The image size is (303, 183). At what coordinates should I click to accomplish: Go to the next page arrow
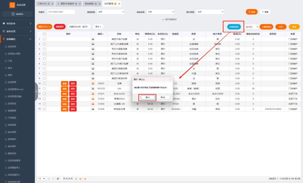pos(76,179)
